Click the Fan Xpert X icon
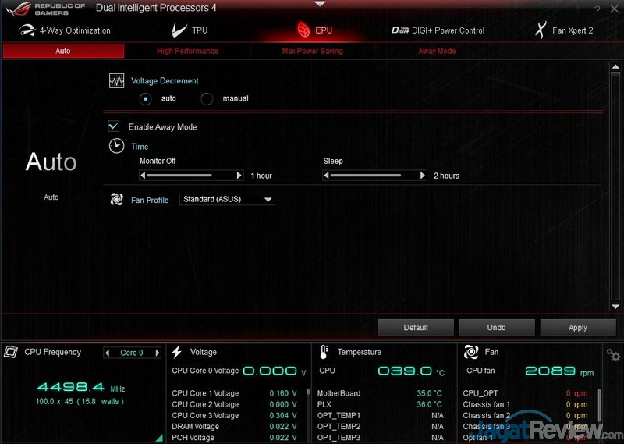The width and height of the screenshot is (624, 444). (x=541, y=30)
